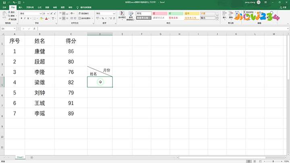The height and width of the screenshot is (163, 290).
Task: Apply percent style with the % icon
Action: tap(103, 18)
